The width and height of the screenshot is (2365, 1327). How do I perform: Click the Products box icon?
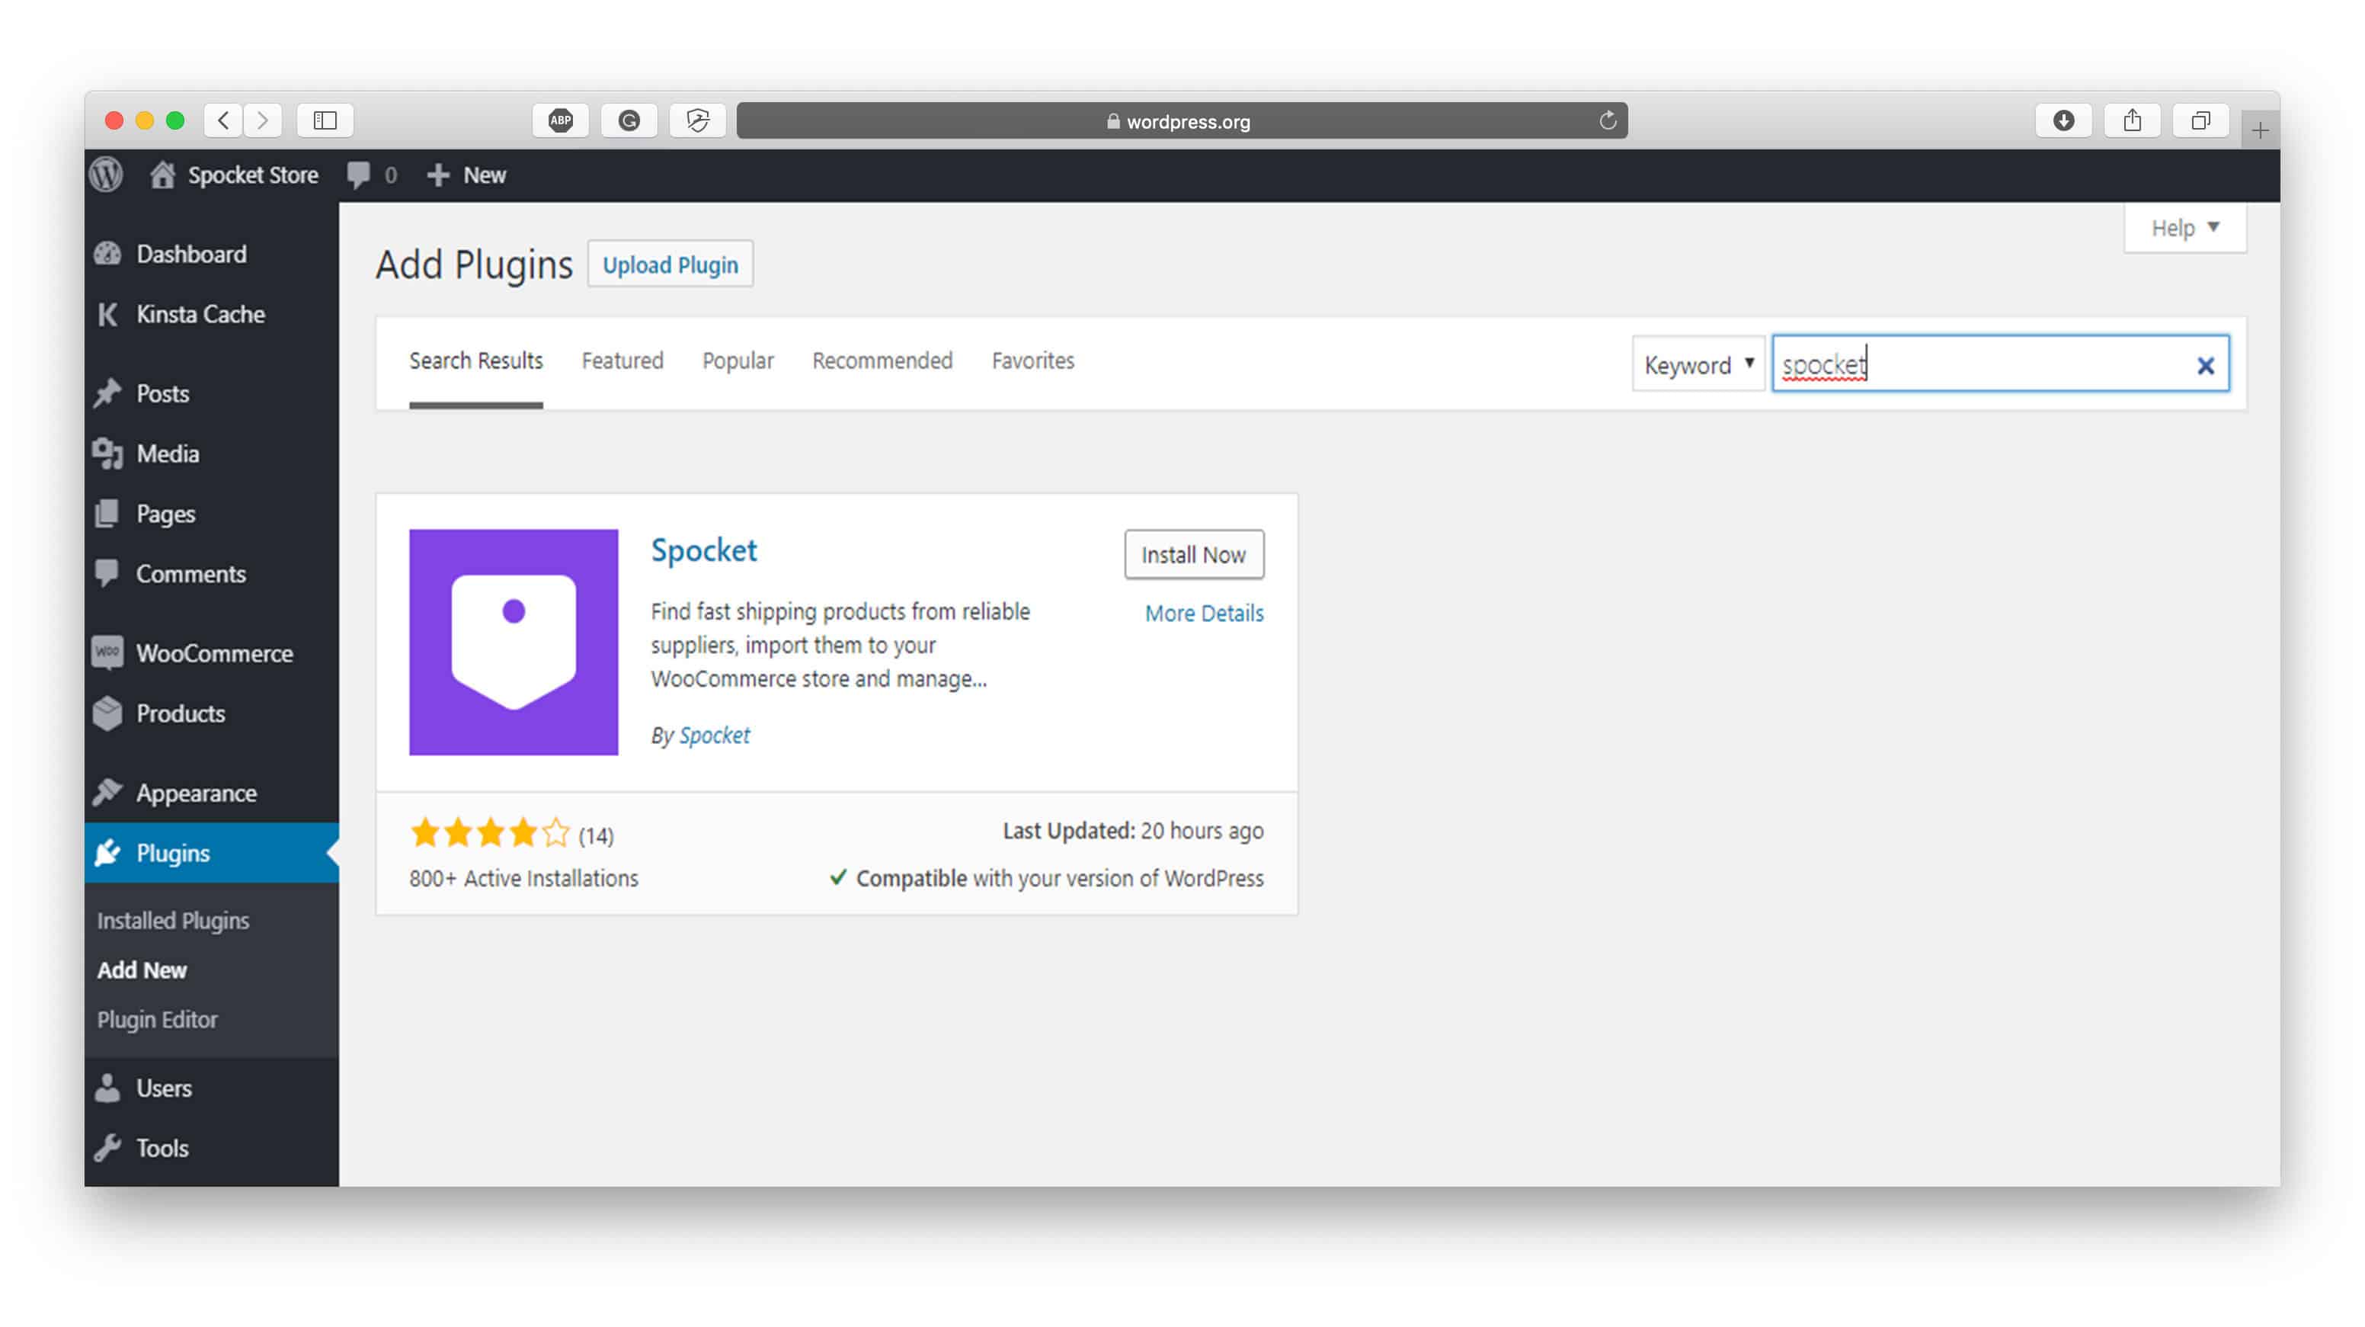coord(107,713)
